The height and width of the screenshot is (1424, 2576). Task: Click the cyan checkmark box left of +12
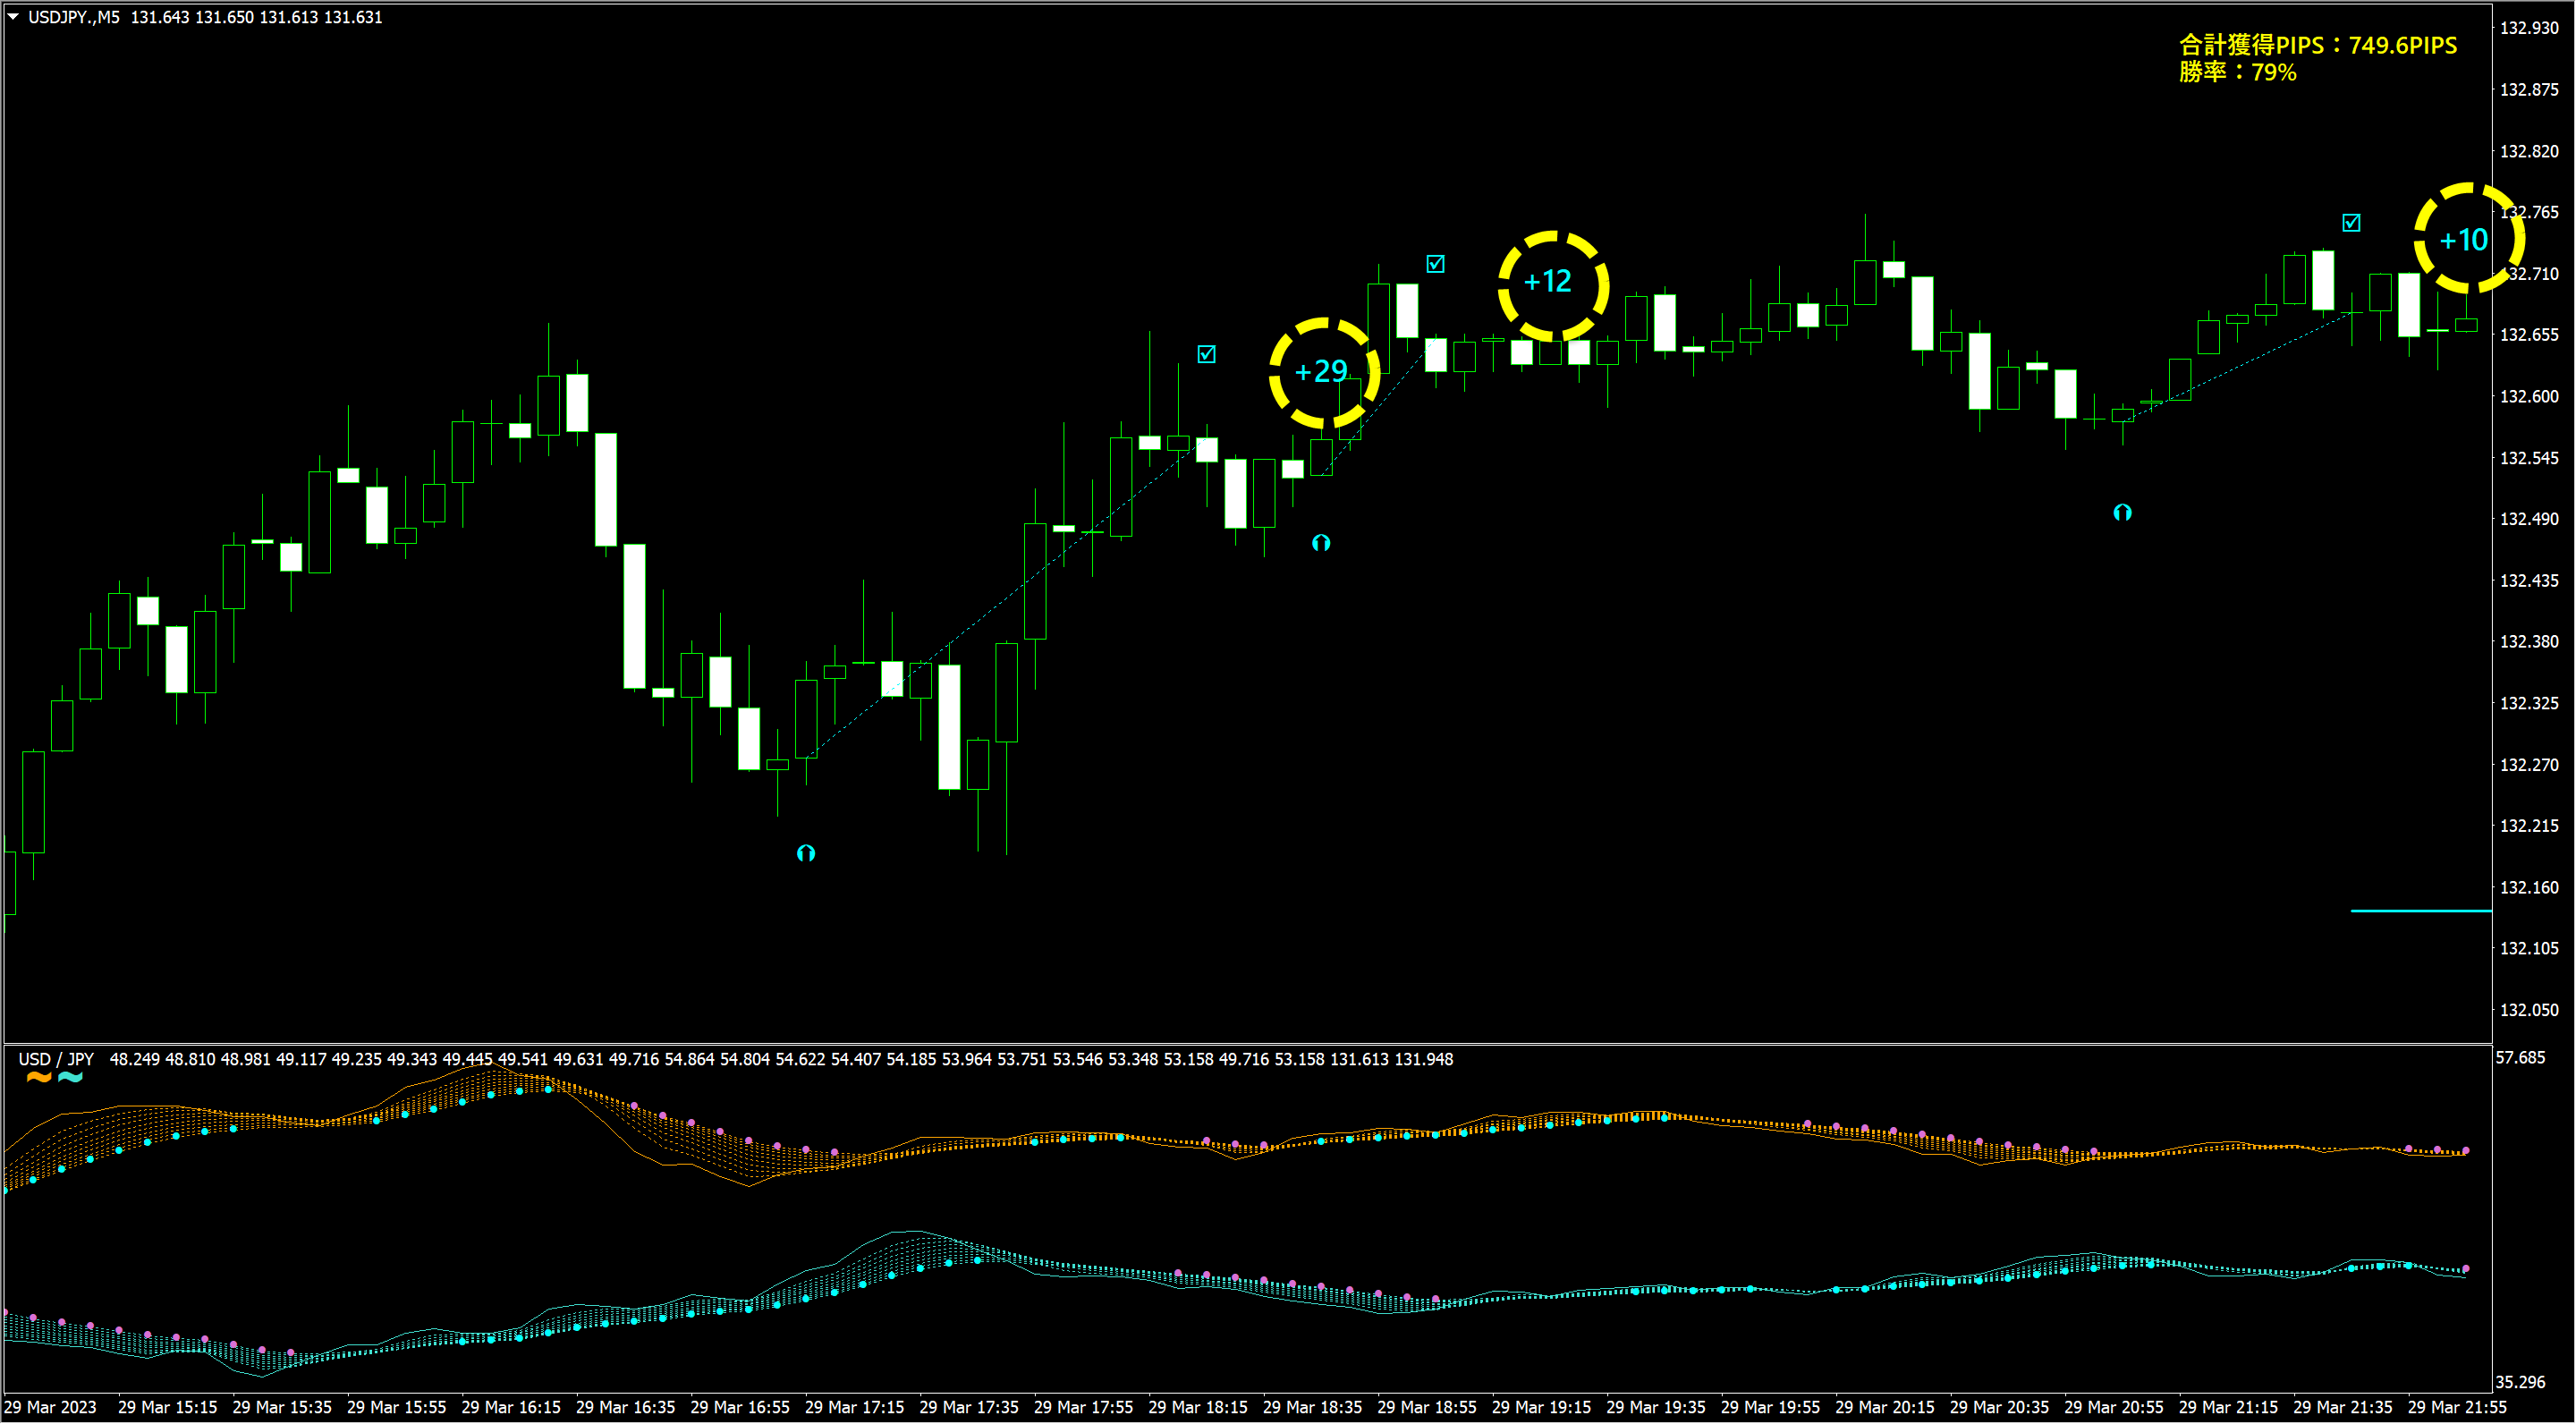click(1435, 264)
